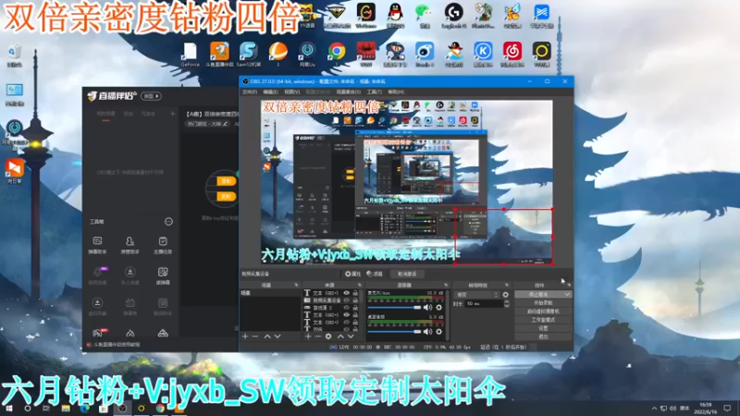This screenshot has width=740, height=416.
Task: Add a new scene with the Scenes plus icon
Action: click(245, 336)
